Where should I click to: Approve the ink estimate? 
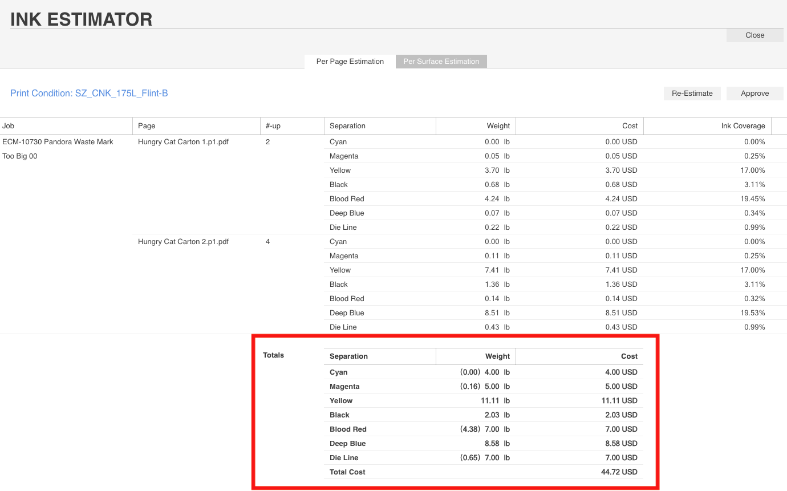(x=754, y=94)
